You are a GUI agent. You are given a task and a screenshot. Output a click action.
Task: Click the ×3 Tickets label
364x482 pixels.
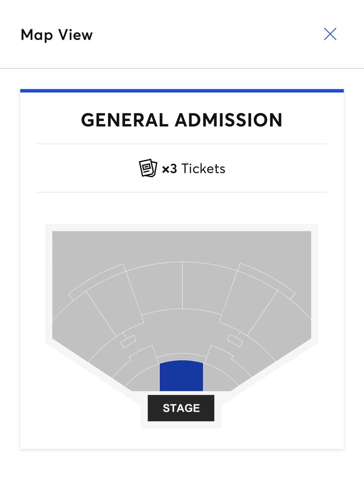(194, 169)
